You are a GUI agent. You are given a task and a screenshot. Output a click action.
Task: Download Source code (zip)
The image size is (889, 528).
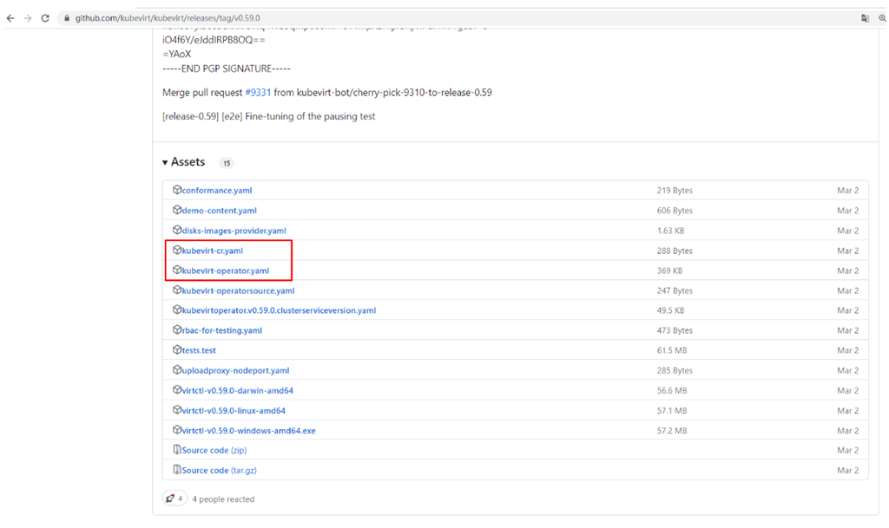[214, 451]
